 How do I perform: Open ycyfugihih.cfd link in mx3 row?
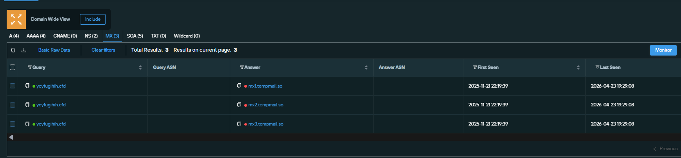tap(51, 124)
